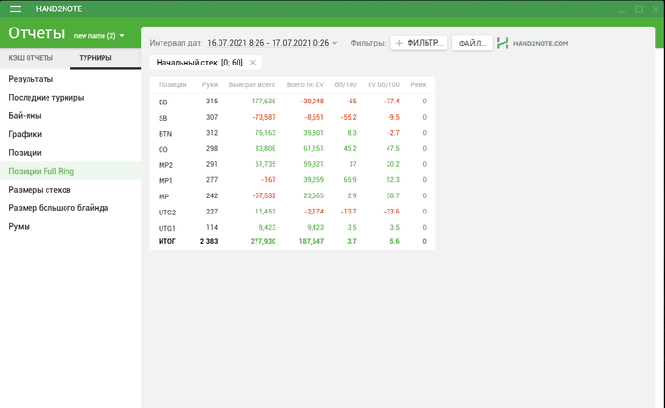Remove the Начальный стек filter chip
Image resolution: width=665 pixels, height=408 pixels.
coord(253,63)
